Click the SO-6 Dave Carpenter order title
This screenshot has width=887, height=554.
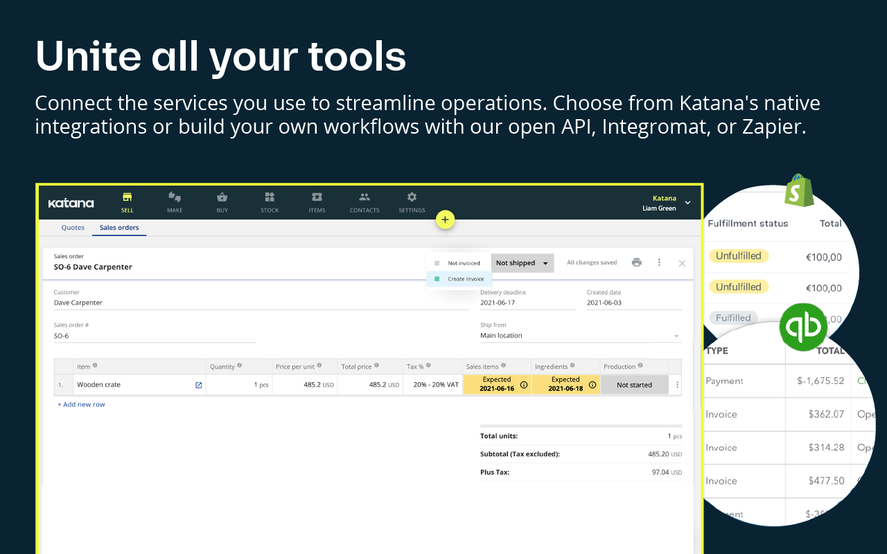tap(93, 267)
